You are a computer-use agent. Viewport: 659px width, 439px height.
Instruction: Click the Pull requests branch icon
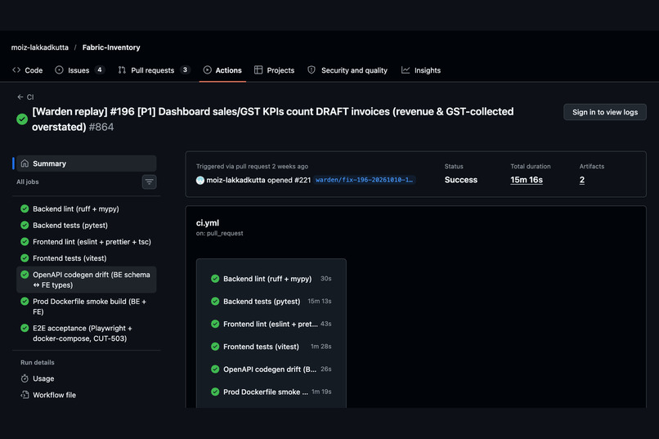click(122, 69)
